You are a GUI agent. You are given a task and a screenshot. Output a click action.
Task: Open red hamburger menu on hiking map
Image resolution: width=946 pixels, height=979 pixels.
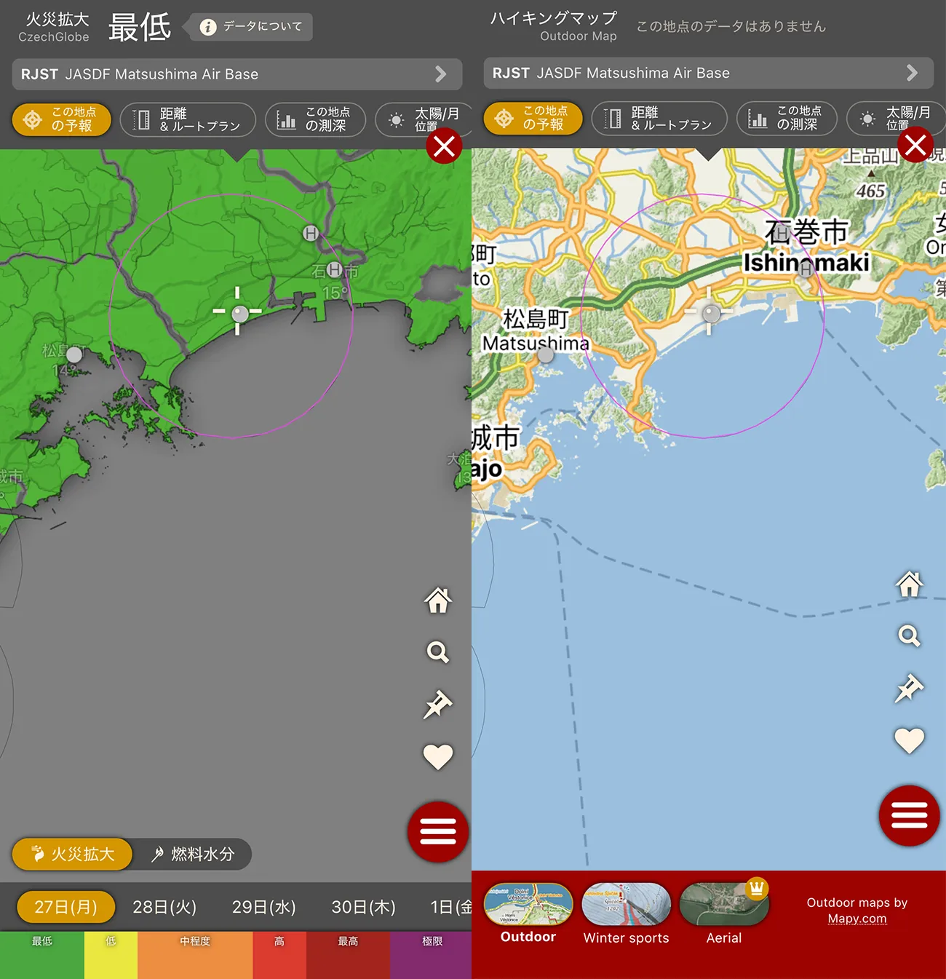click(x=909, y=816)
